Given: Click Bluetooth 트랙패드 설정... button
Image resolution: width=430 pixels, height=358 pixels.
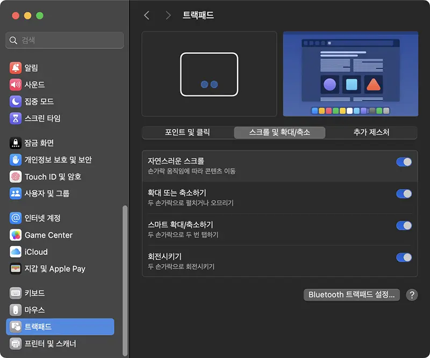Looking at the screenshot, I should pyautogui.click(x=352, y=295).
